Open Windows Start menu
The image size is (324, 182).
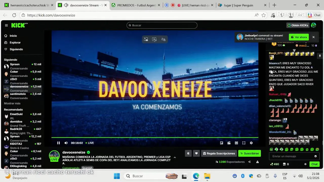(x=117, y=176)
